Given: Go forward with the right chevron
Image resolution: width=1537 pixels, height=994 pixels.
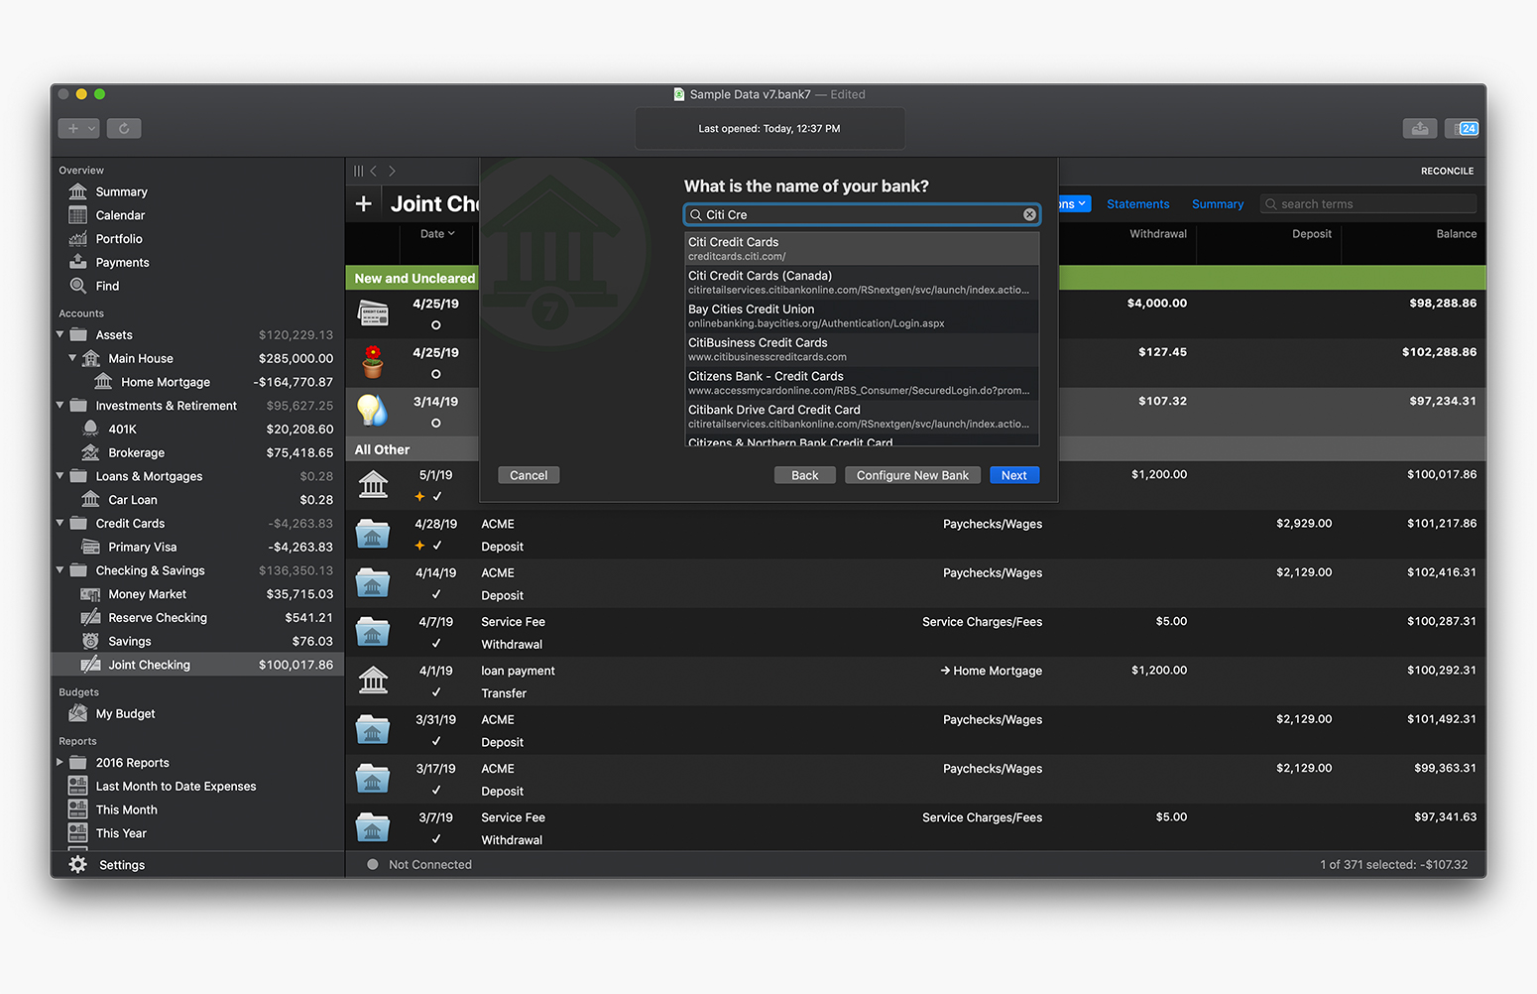Looking at the screenshot, I should click(x=392, y=171).
